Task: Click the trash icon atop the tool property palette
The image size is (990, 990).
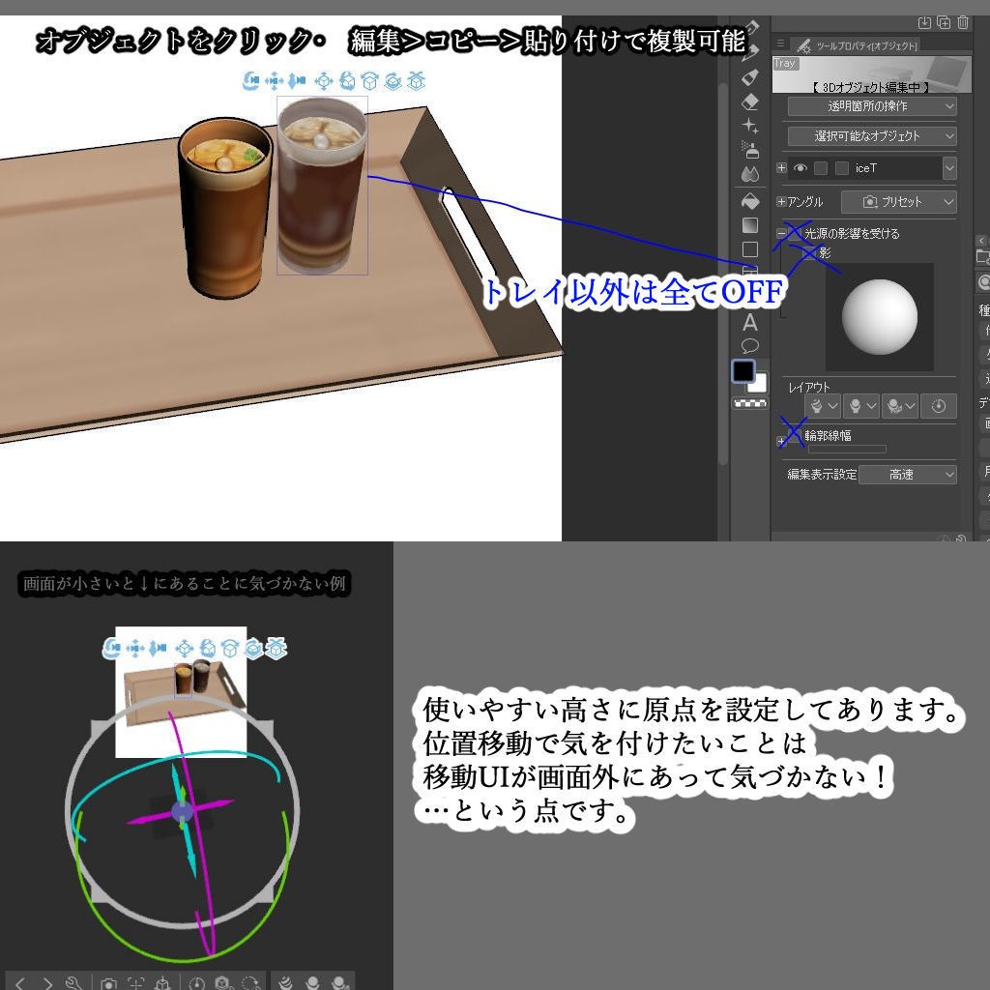Action: tap(962, 23)
